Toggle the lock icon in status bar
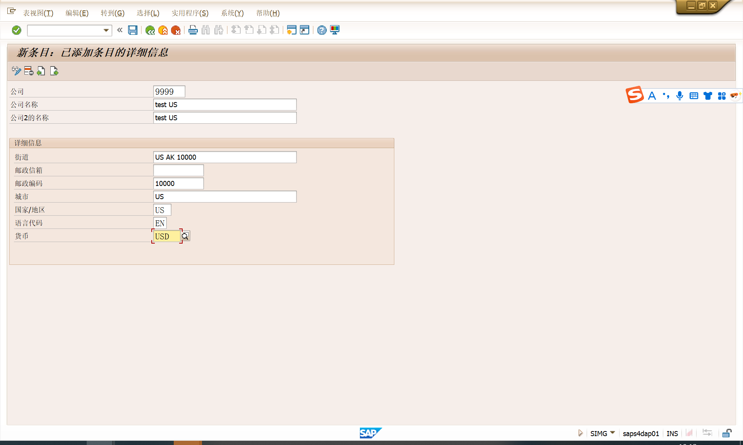 [727, 433]
